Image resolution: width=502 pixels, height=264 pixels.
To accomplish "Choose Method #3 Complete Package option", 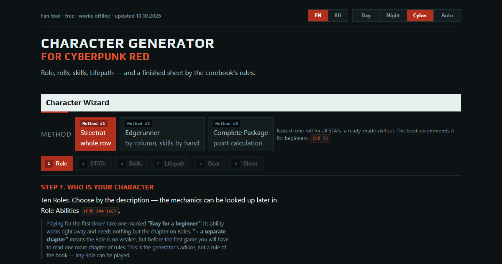I will click(241, 134).
